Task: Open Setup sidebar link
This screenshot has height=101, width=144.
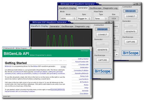Action: click(x=86, y=88)
